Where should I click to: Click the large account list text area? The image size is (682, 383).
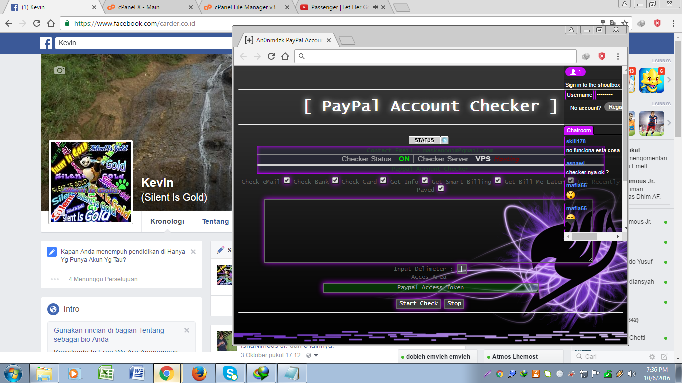tap(428, 231)
